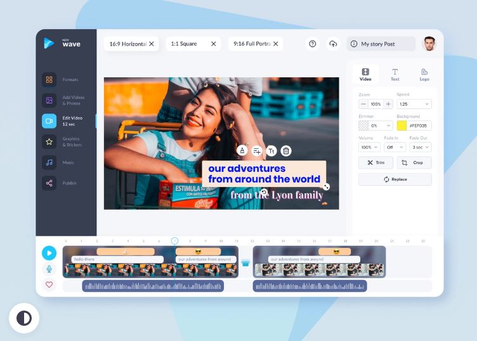The height and width of the screenshot is (341, 477).
Task: Close the 16:9 Horizontal format tab
Action: [152, 44]
